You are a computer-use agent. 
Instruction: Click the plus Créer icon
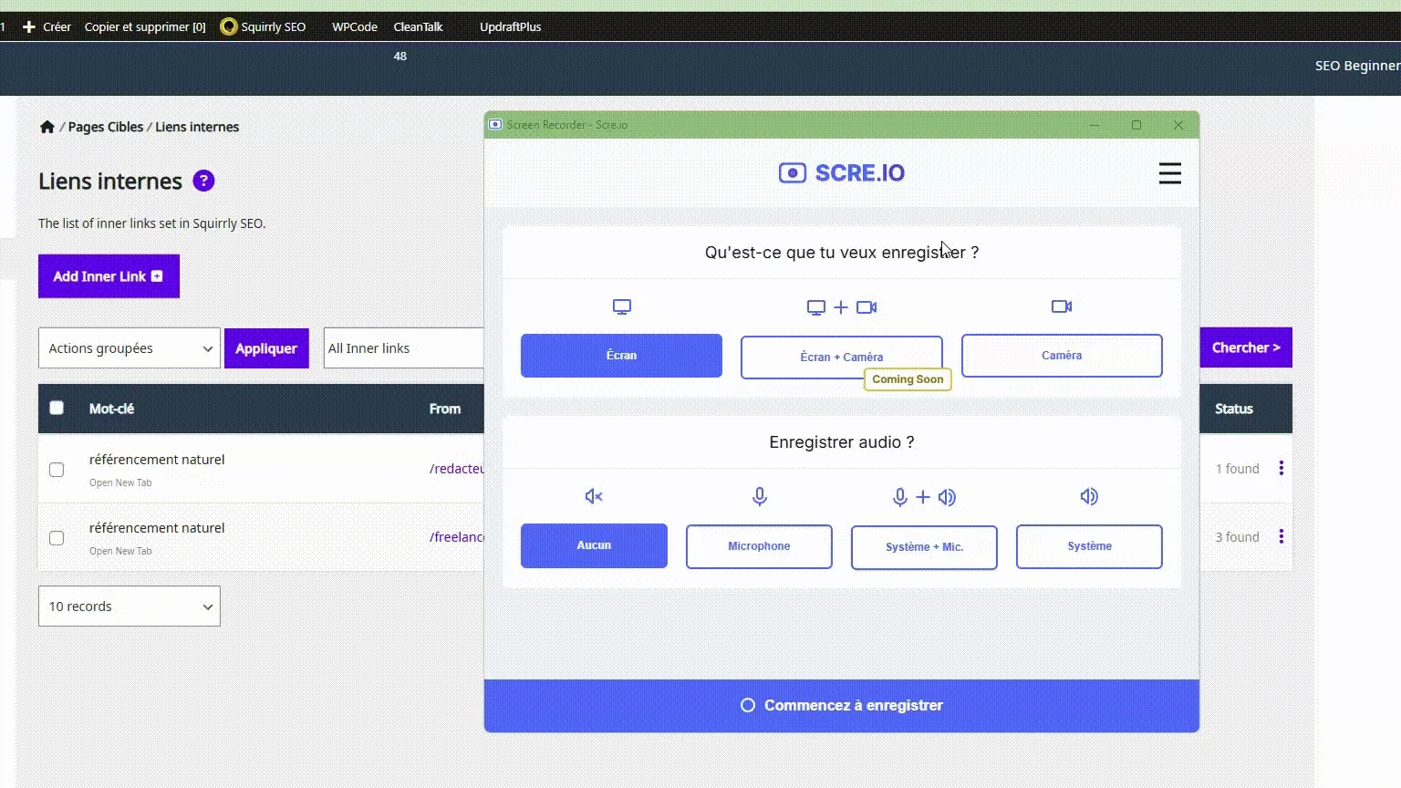pyautogui.click(x=29, y=26)
